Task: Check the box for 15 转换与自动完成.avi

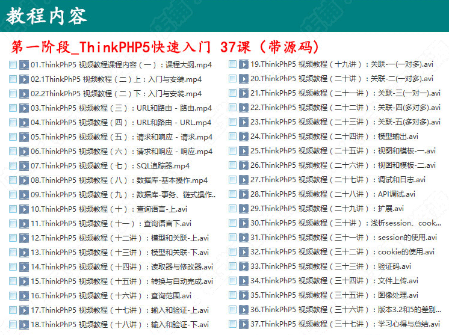Action: [13, 281]
